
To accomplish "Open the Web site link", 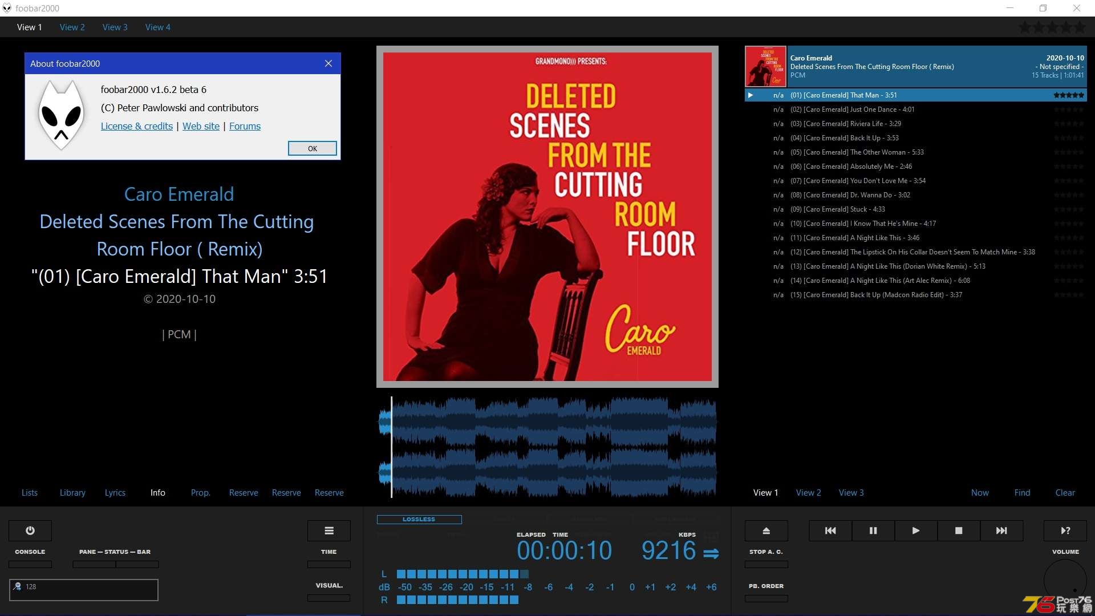I will [201, 126].
